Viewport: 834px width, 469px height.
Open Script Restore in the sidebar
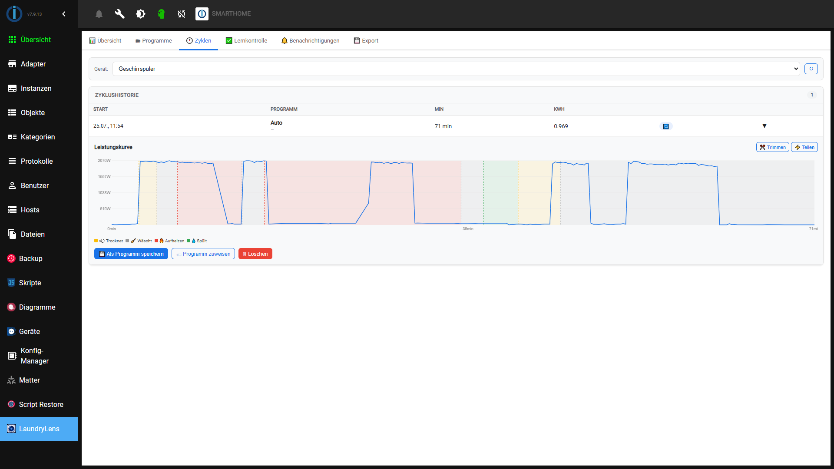click(x=39, y=404)
